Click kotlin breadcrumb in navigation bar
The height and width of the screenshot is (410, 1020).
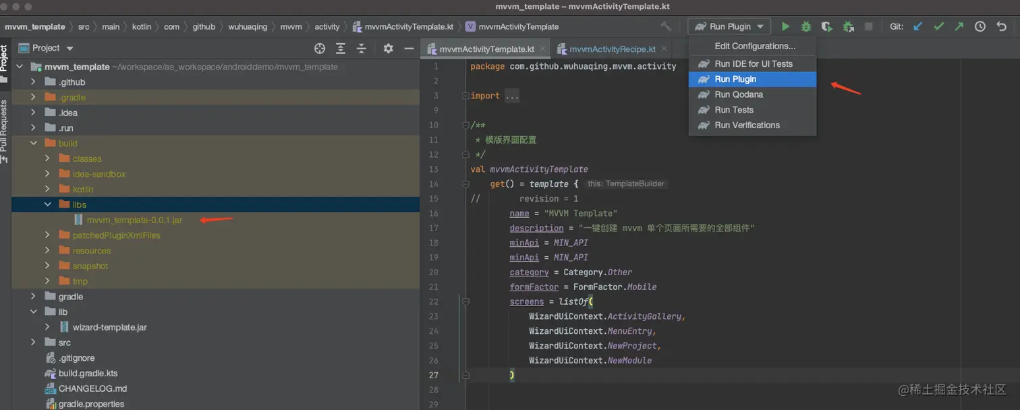tap(142, 26)
